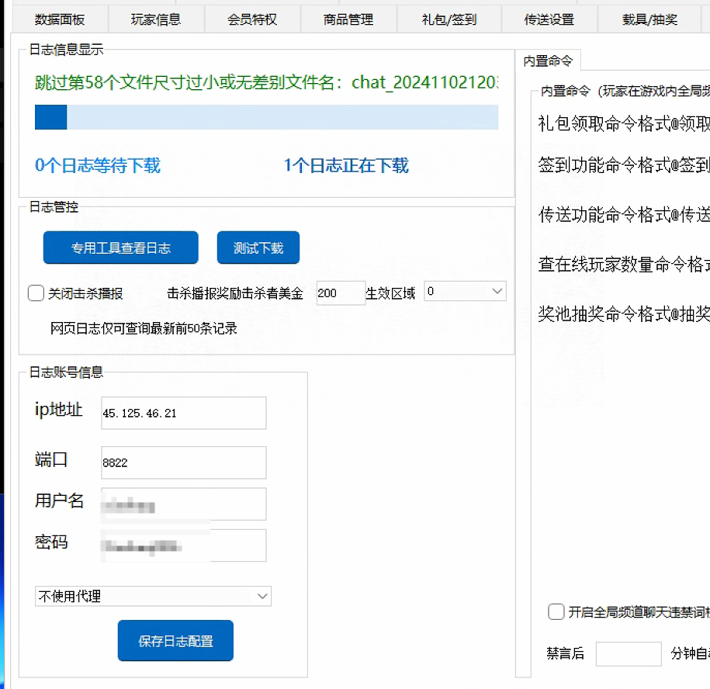The image size is (710, 689).
Task: Select the 内置命令 tab
Action: 548,61
